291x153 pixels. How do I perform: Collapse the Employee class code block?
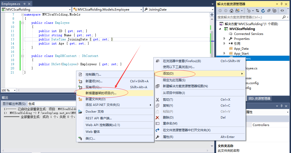click(23, 23)
